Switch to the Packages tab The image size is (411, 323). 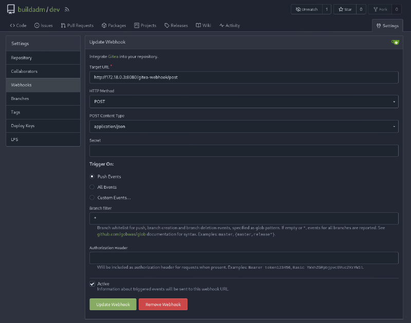tap(114, 25)
